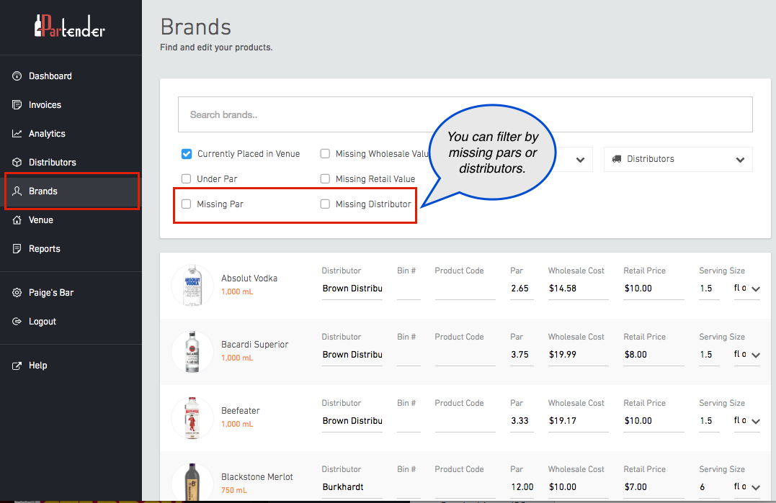Edit Blackstone Merlot par value 12.00
The height and width of the screenshot is (503, 776).
pyautogui.click(x=522, y=487)
